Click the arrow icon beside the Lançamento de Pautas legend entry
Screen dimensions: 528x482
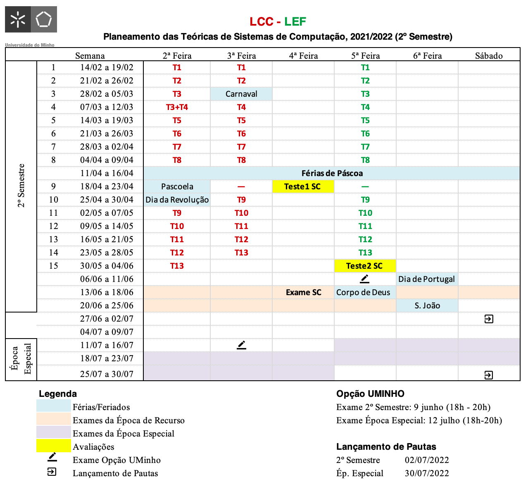point(52,472)
